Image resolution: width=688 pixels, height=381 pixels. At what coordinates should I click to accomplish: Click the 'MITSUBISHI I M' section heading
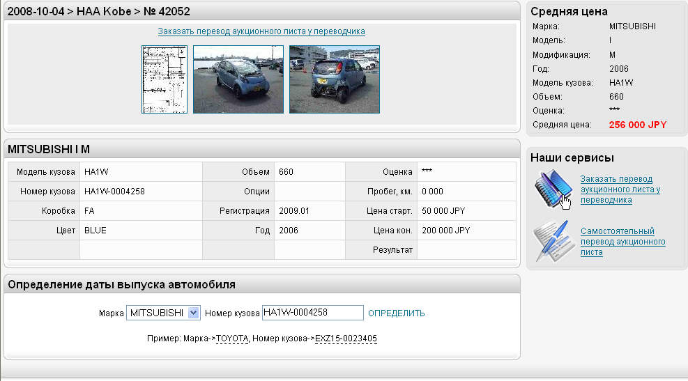(x=49, y=149)
